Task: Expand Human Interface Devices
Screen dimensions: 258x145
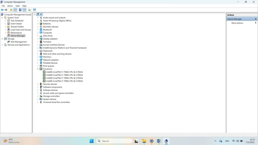Action: pyautogui.click(x=38, y=45)
